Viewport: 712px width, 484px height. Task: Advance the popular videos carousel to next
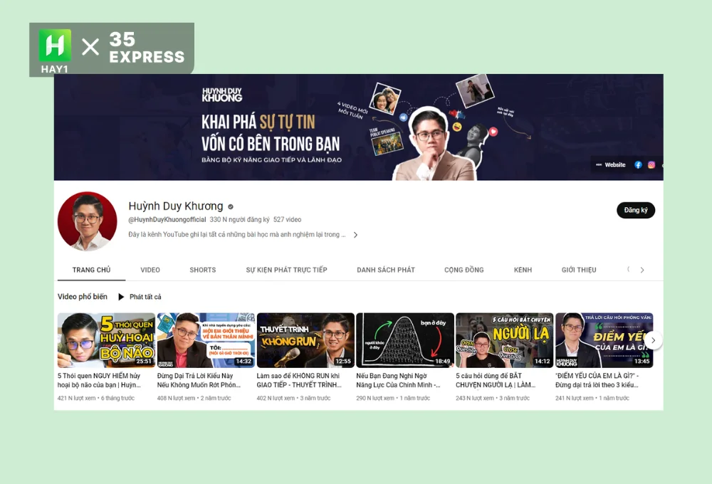click(653, 340)
